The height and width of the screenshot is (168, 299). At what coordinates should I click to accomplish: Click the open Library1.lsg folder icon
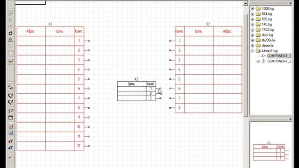click(258, 51)
